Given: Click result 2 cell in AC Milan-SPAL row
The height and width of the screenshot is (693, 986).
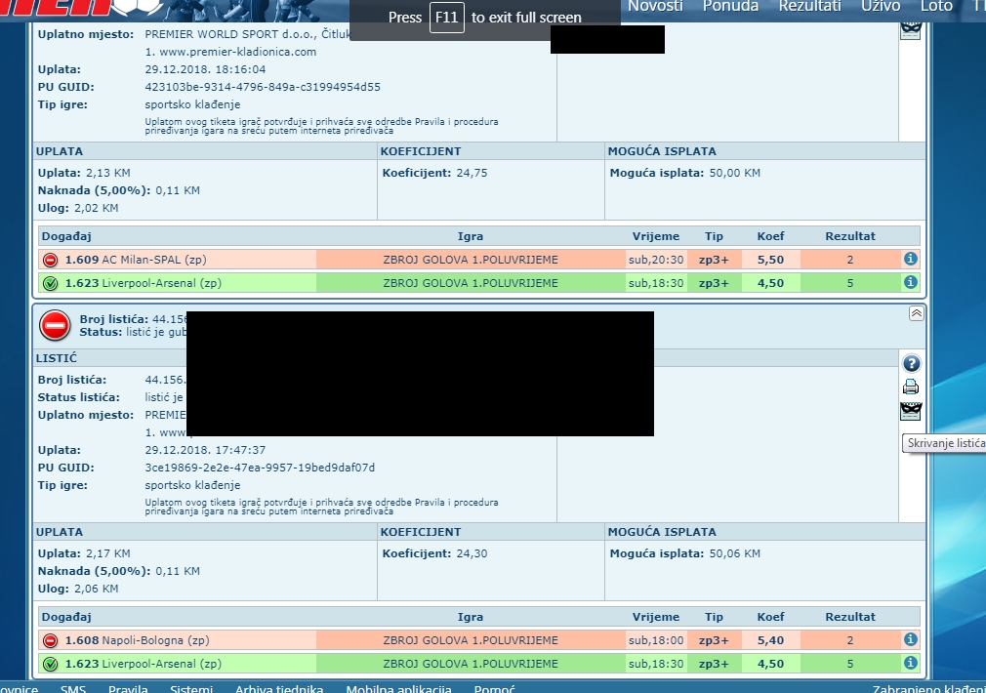Looking at the screenshot, I should (850, 259).
